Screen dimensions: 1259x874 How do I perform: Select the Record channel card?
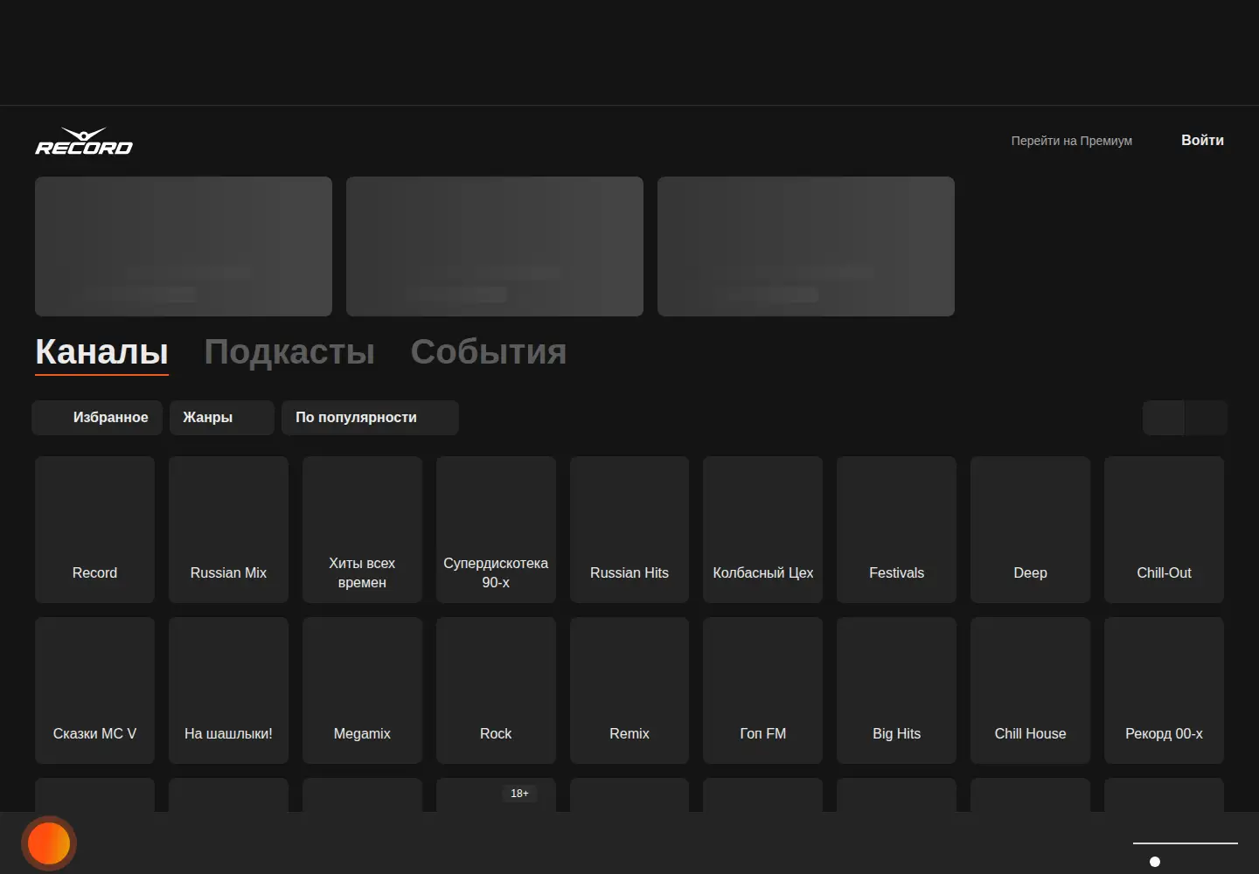(94, 530)
